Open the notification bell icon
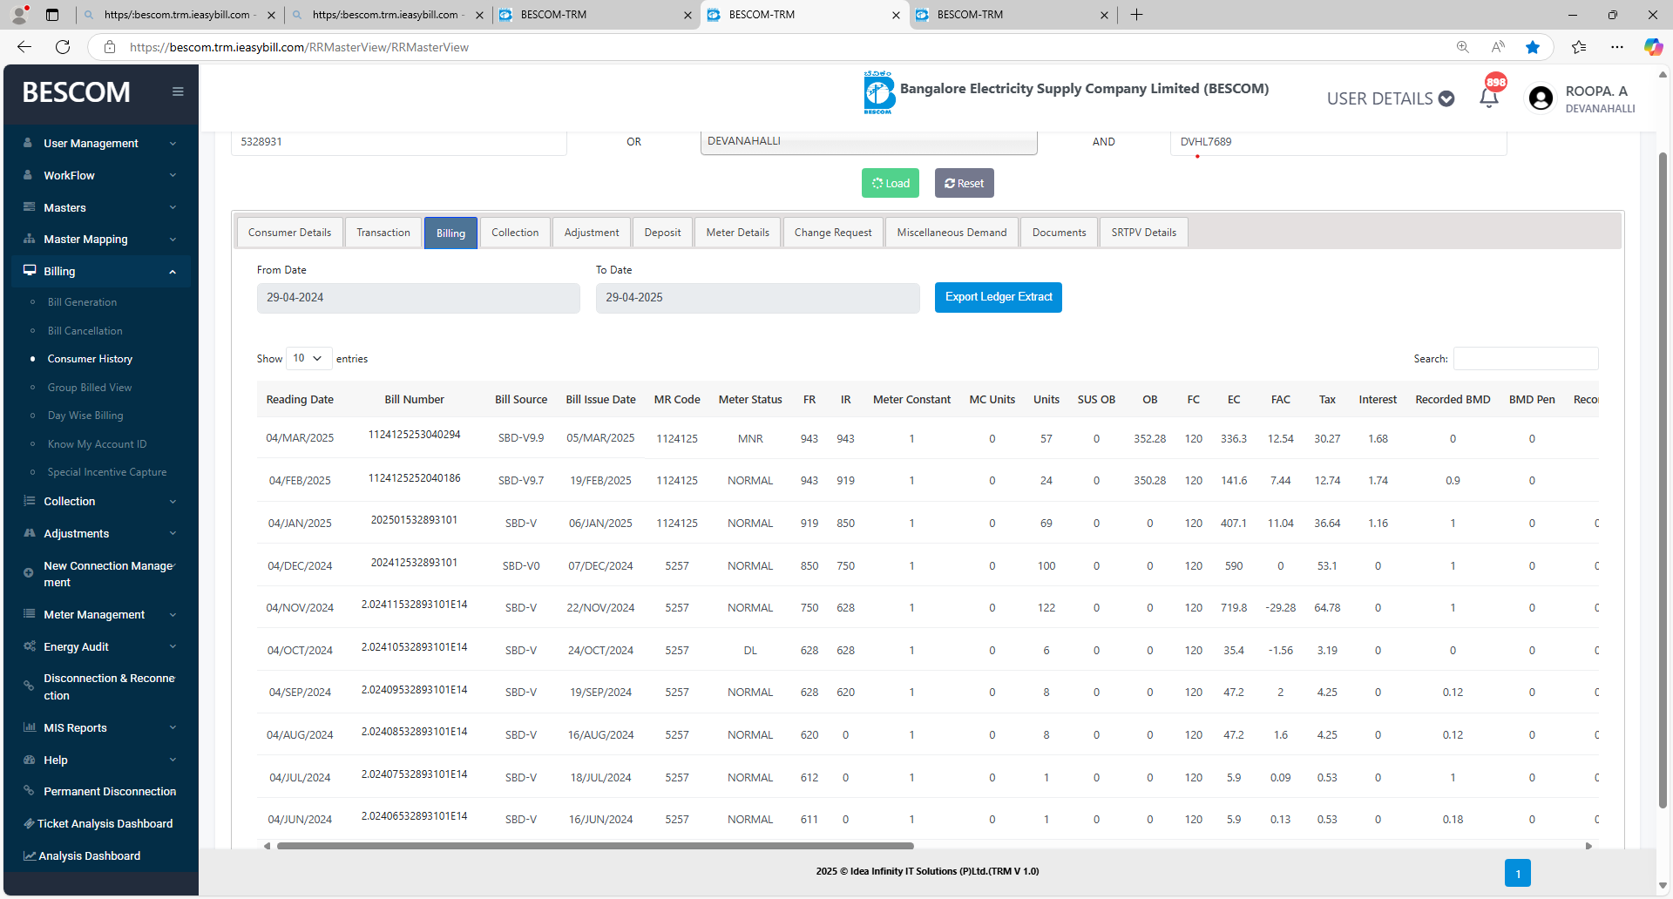The image size is (1673, 899). 1489,98
